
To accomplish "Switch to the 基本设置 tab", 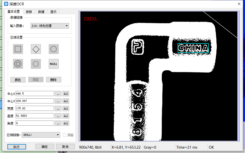I will 14,11.
